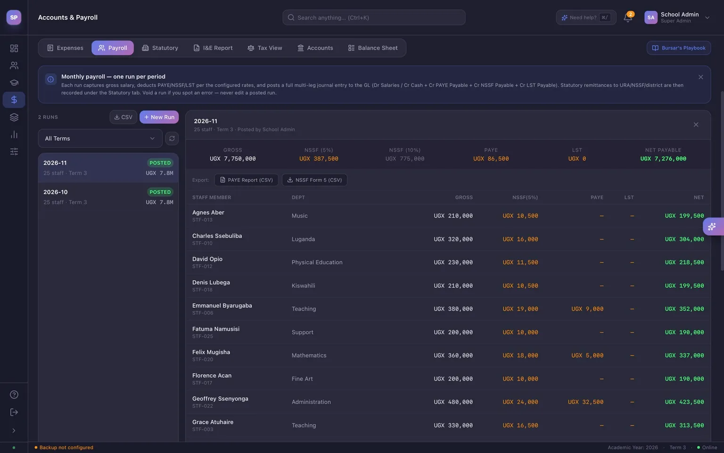Screen dimensions: 724x453
Task: Open the bar chart reports icon
Action: tap(14, 134)
